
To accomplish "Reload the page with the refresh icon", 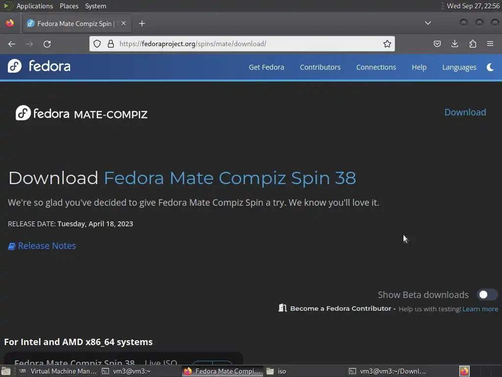I will point(47,44).
